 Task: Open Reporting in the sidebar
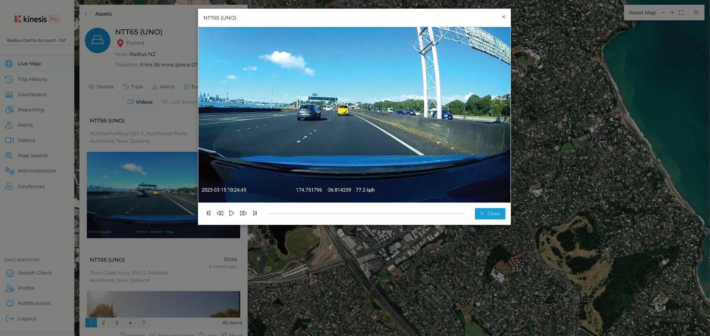tap(31, 110)
